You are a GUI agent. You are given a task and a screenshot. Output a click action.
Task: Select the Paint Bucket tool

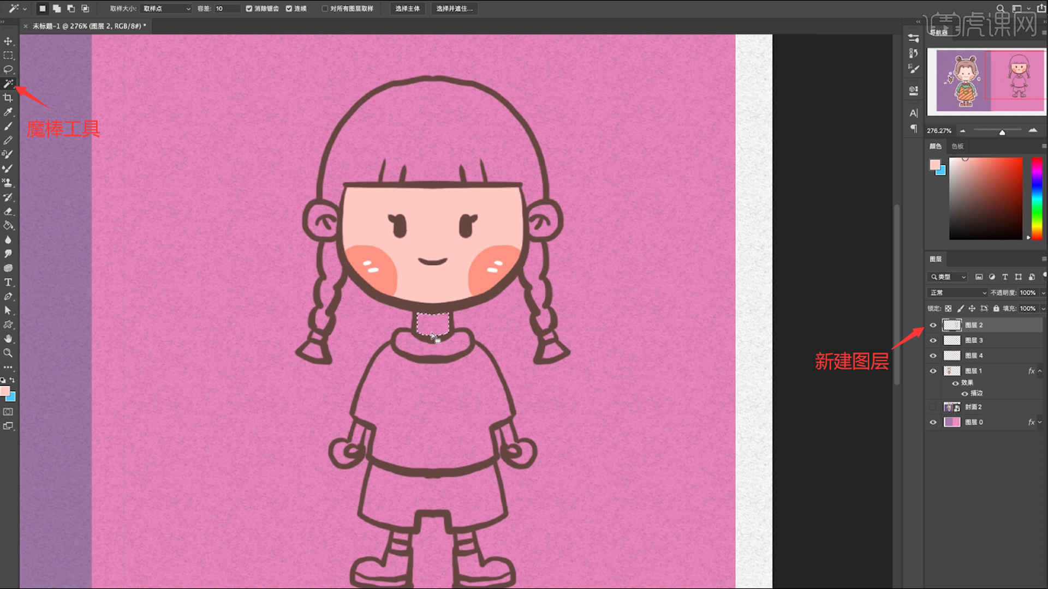pyautogui.click(x=8, y=226)
